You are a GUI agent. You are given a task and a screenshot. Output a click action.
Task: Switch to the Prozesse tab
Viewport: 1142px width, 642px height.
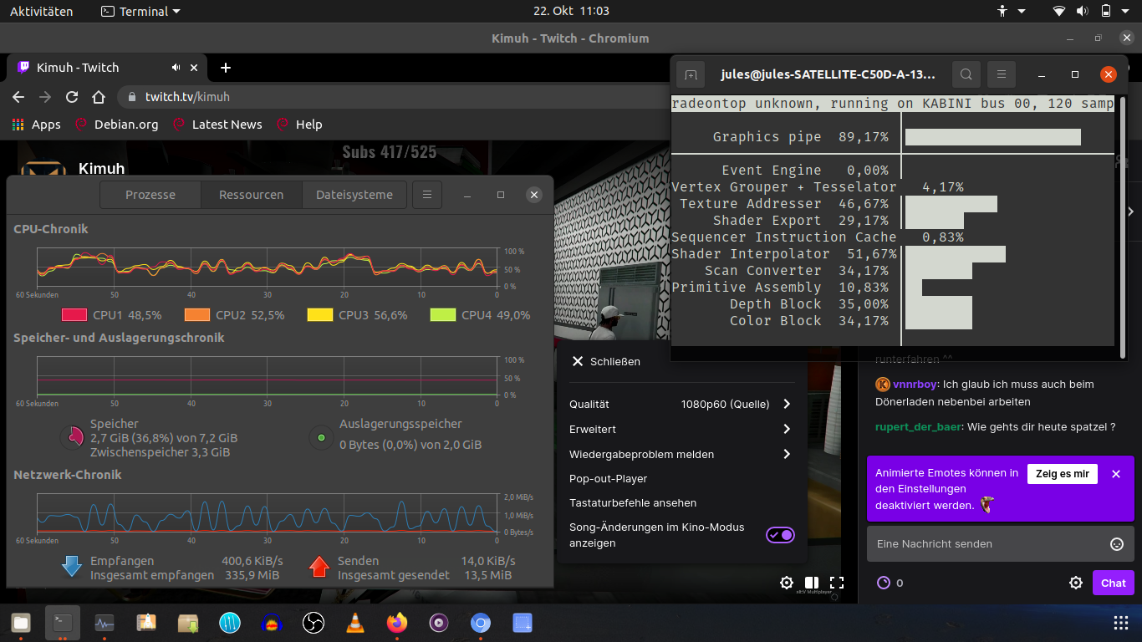(150, 195)
